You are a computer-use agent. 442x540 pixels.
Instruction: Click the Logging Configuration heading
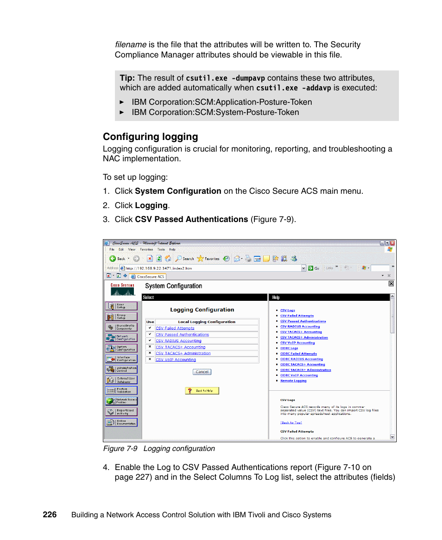202,310
